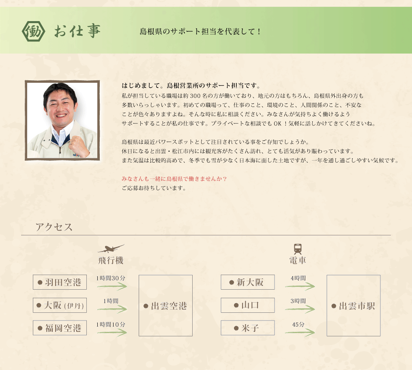The width and height of the screenshot is (412, 370).
Task: Choose the 米子 station box
Action: 247,328
